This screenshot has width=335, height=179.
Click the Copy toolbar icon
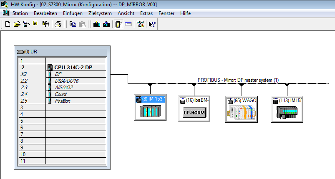point(73,24)
